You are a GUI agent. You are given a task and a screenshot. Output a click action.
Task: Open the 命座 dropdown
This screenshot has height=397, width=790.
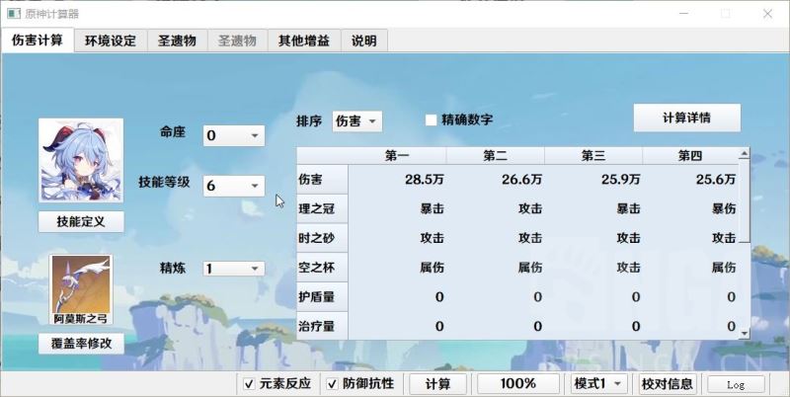[x=234, y=135]
